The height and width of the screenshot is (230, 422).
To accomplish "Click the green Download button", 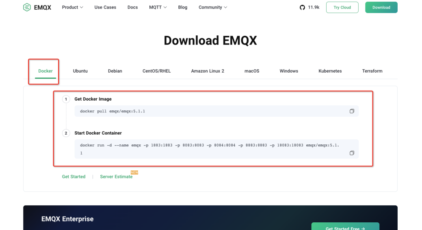I will (381, 7).
